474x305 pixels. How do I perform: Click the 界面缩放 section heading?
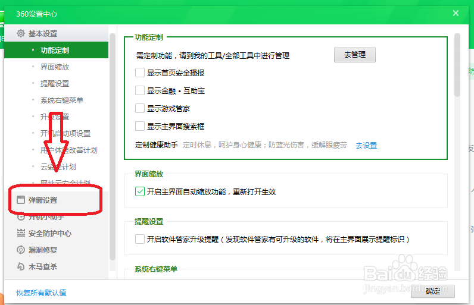click(x=149, y=174)
